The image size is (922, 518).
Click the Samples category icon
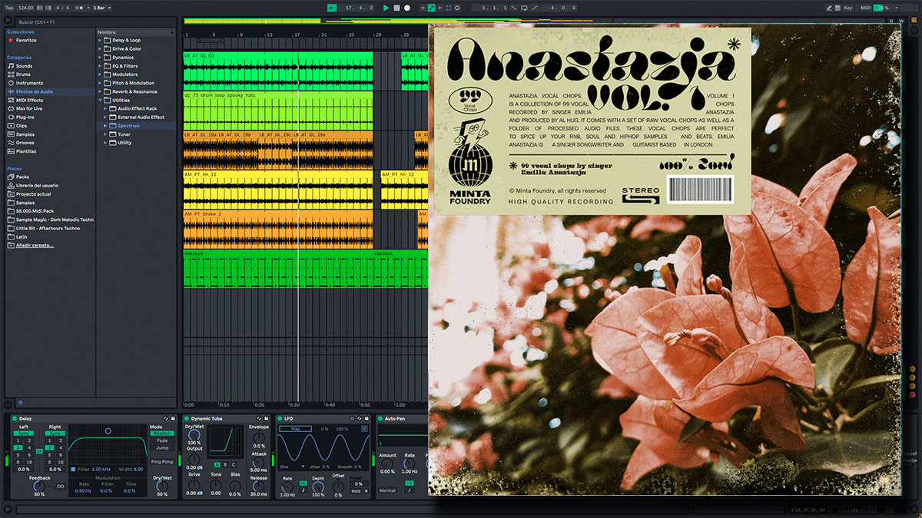coord(11,134)
